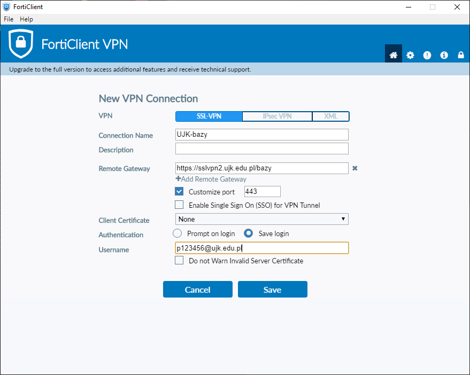Switch to the IPsec VPN tab

pyautogui.click(x=276, y=116)
